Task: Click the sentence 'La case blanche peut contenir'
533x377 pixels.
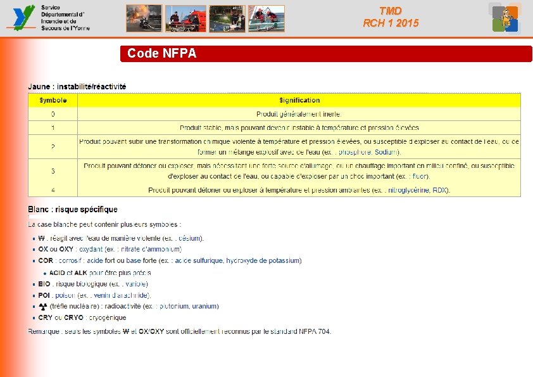Action: [x=104, y=224]
